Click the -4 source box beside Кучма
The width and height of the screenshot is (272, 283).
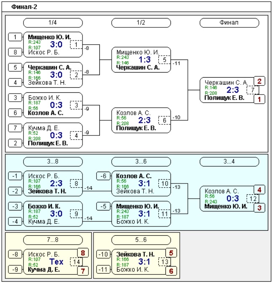pyautogui.click(x=15, y=221)
